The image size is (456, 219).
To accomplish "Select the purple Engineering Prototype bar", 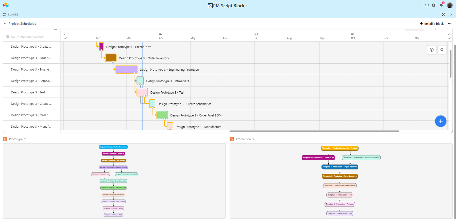I will [126, 69].
